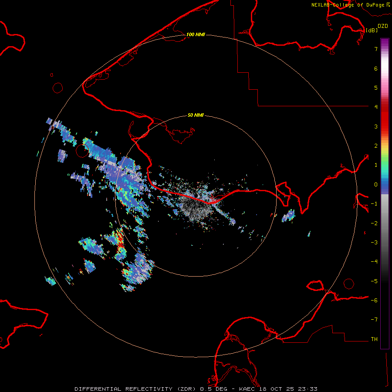Click the 7 value on color scale

click(376, 49)
